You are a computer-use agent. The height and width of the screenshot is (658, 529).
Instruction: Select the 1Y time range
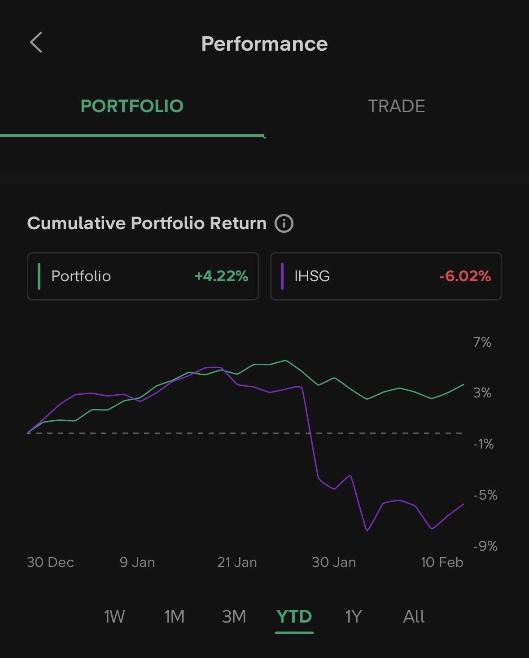click(353, 617)
